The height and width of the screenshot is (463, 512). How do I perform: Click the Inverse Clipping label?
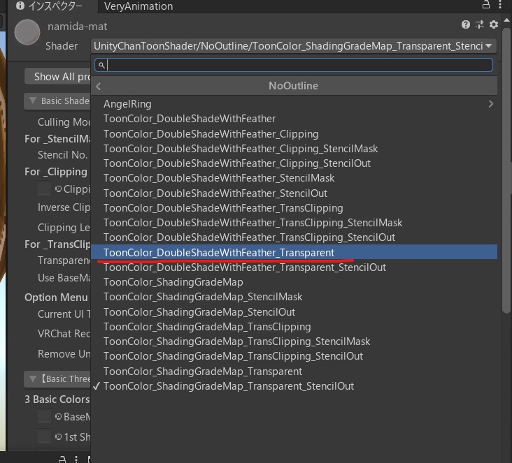point(64,207)
